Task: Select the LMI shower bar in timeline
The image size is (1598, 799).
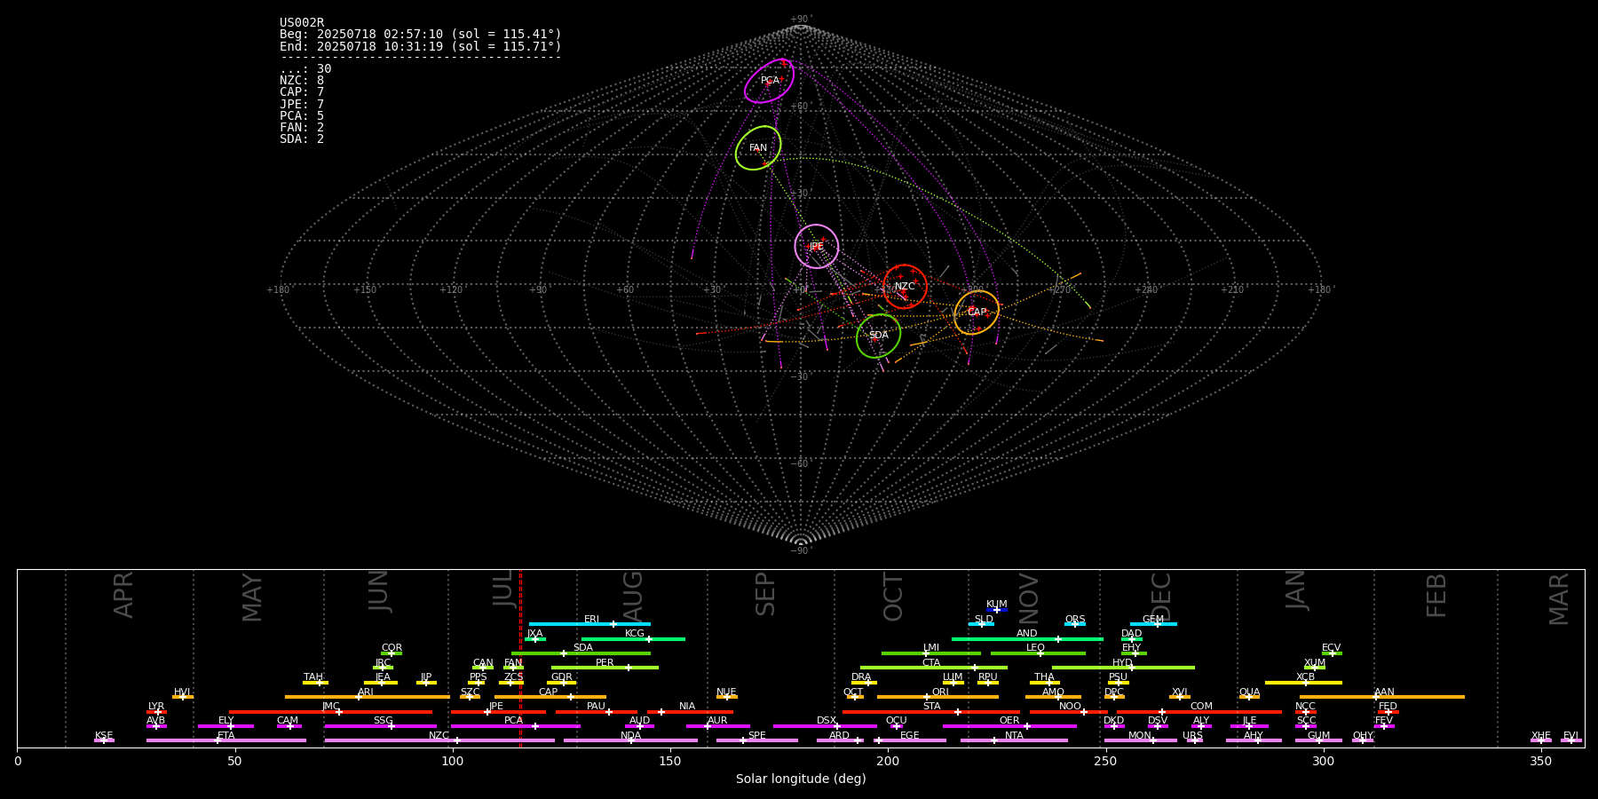Action: coord(931,653)
